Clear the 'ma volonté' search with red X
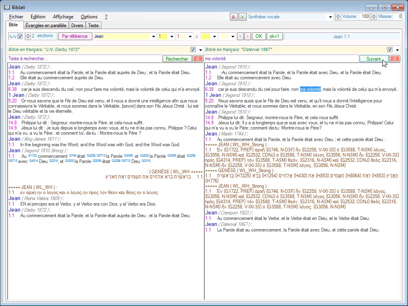The image size is (408, 306). point(394,59)
